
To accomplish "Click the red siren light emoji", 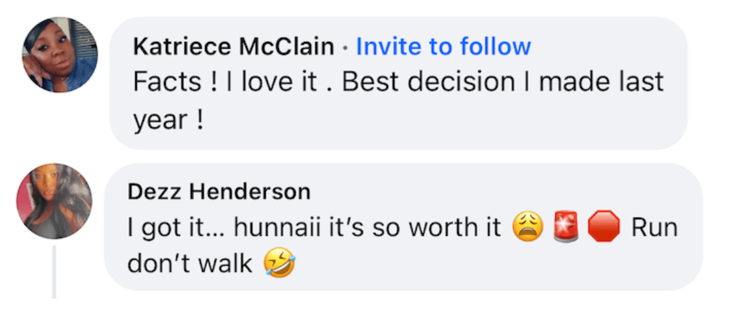I will [565, 226].
